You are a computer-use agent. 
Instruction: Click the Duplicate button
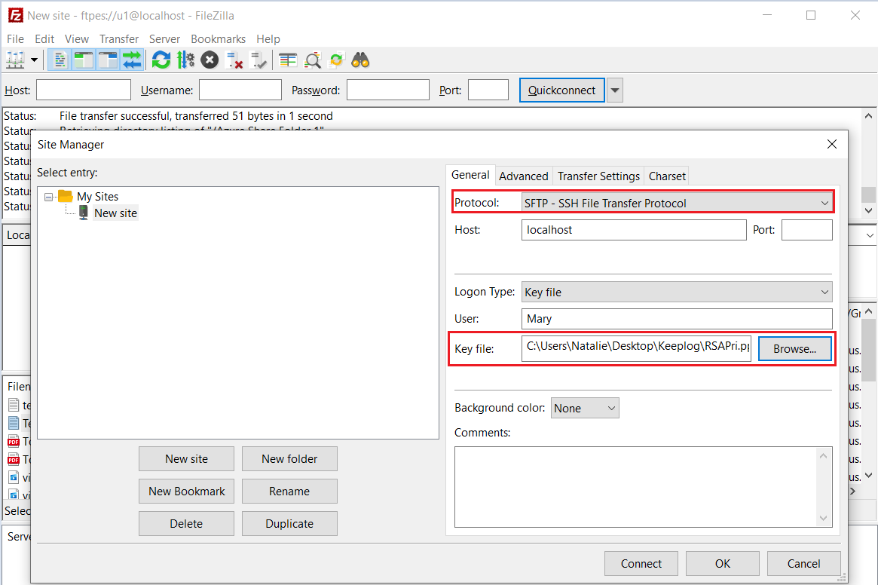(x=289, y=524)
